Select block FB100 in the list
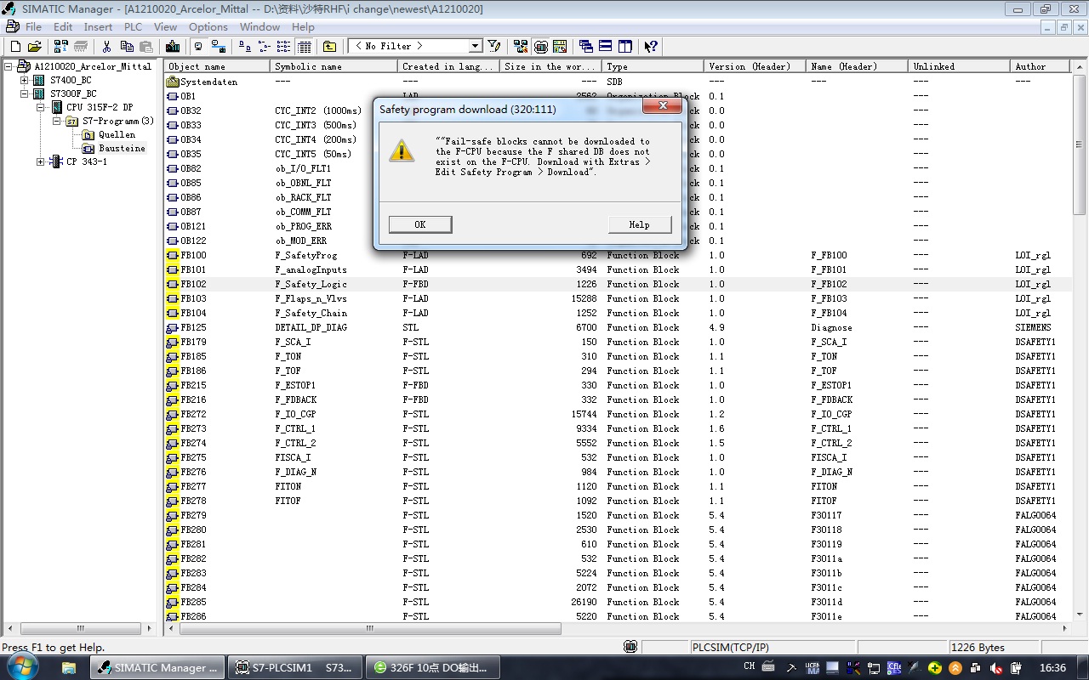This screenshot has height=680, width=1089. 619,255
